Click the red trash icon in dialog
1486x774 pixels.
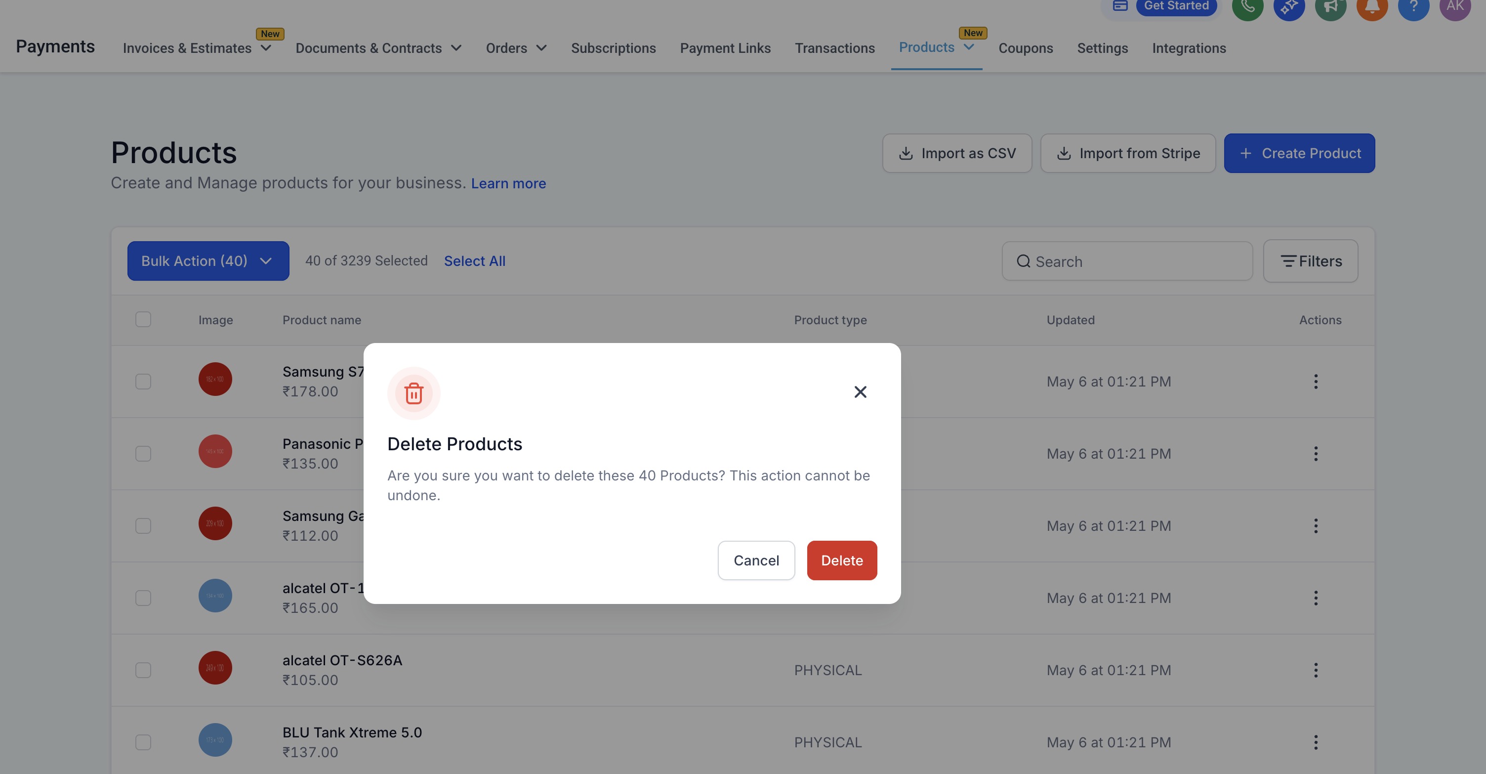[x=413, y=393]
